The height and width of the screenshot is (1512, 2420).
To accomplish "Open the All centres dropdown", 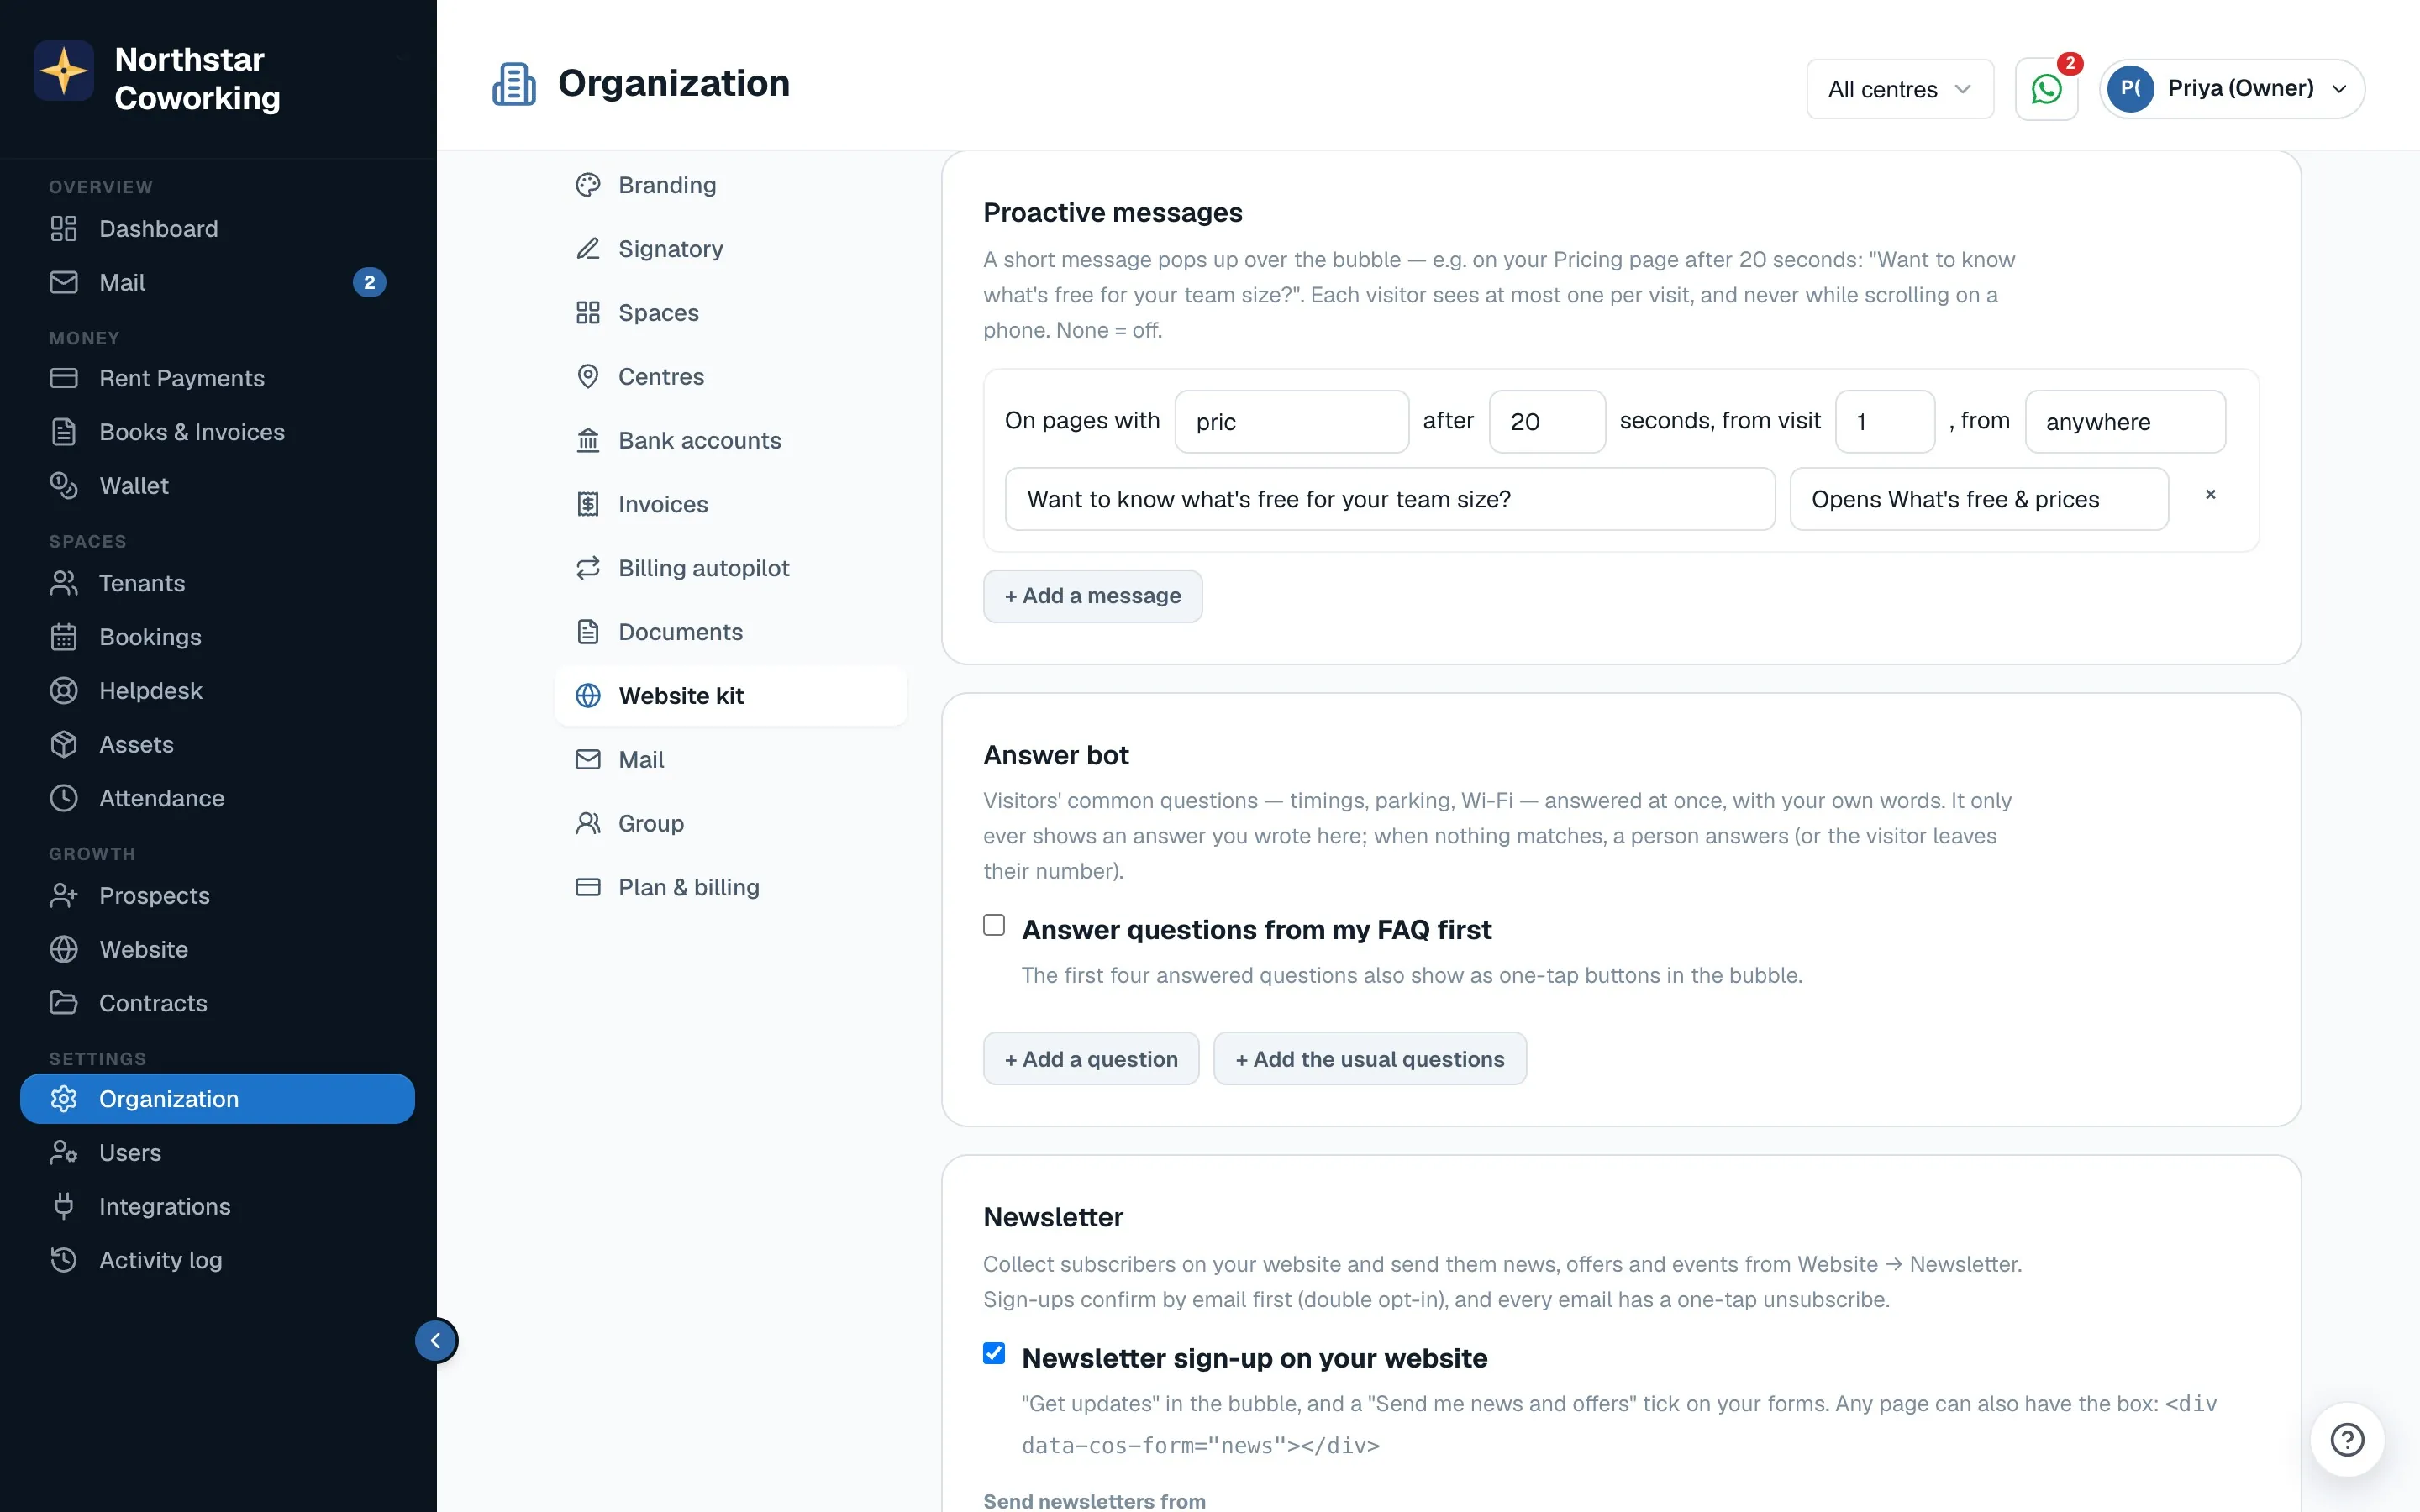I will coord(1900,89).
